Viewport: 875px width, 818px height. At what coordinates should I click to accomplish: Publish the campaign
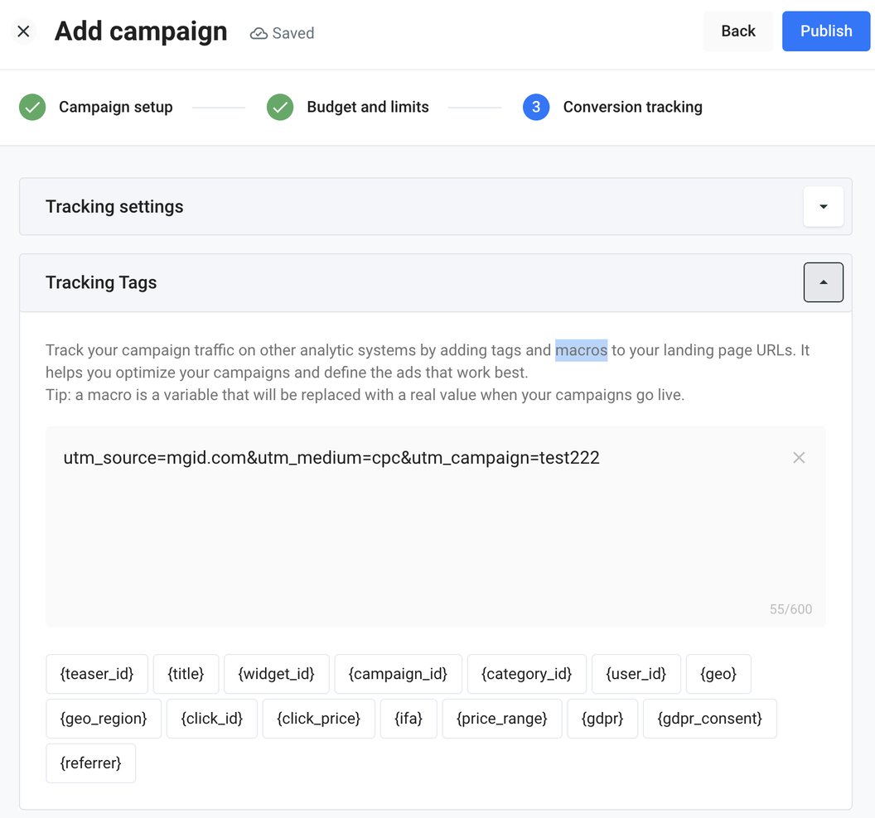tap(825, 31)
